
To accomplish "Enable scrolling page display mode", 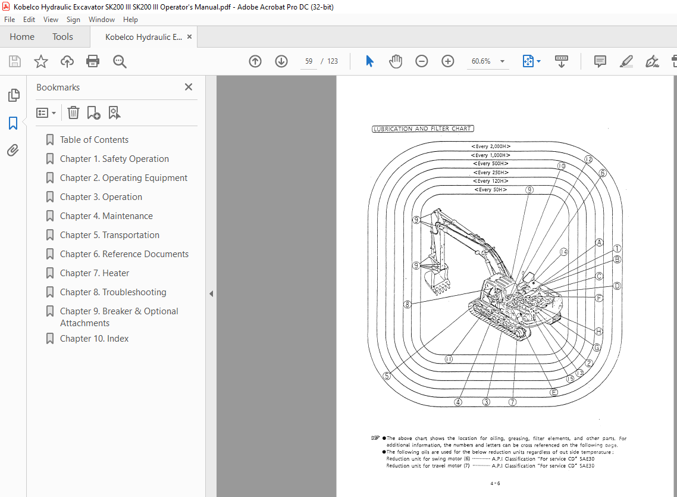I will click(x=561, y=61).
